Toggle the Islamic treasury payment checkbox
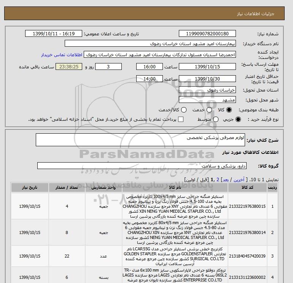 [181, 119]
